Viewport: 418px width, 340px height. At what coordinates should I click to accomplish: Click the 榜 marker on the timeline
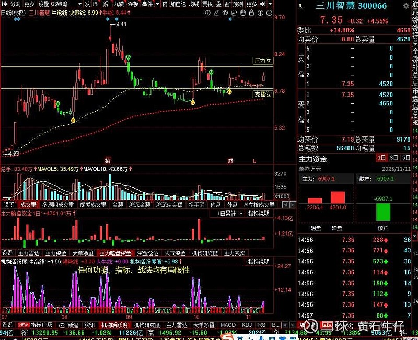click(x=108, y=161)
